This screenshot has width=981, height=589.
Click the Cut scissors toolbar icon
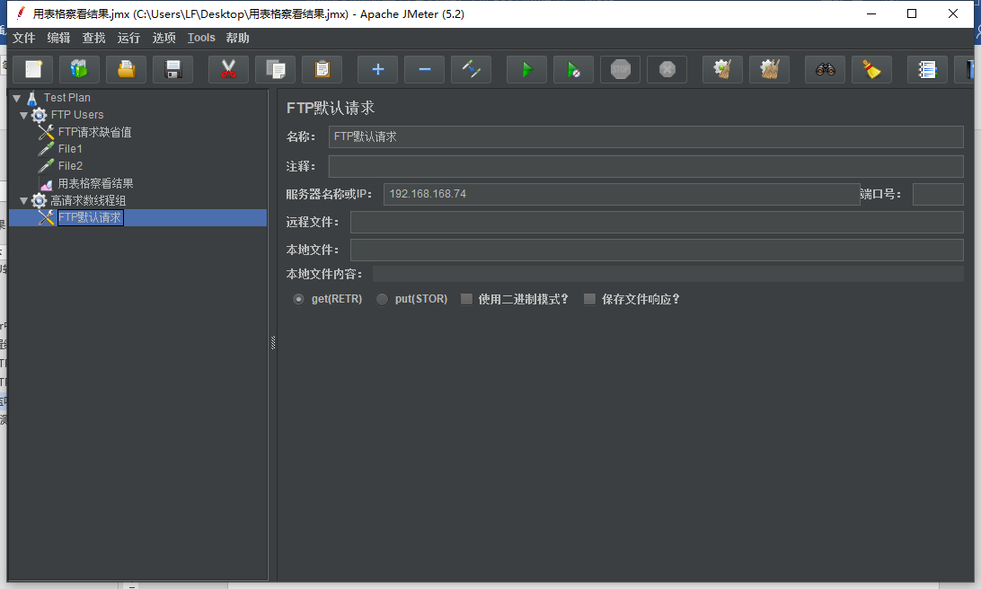pyautogui.click(x=228, y=69)
